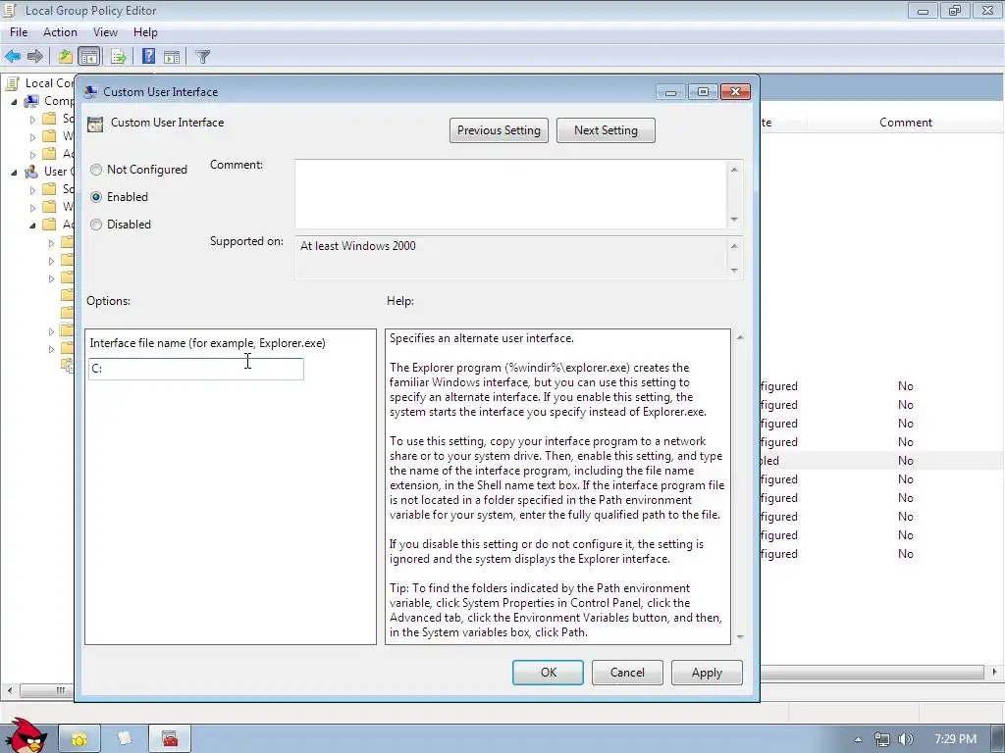The height and width of the screenshot is (753, 1005).
Task: Click the Custom User Interface dialog title icon
Action: coord(91,91)
